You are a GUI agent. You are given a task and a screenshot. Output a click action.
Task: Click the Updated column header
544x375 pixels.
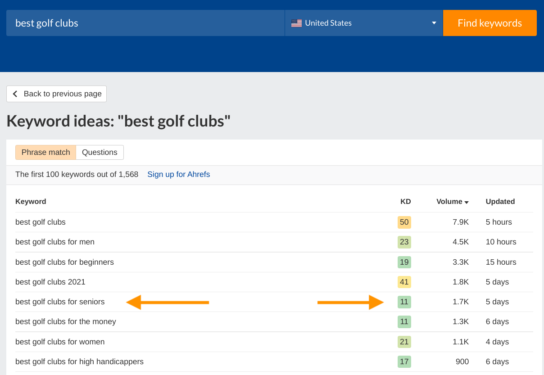(500, 202)
